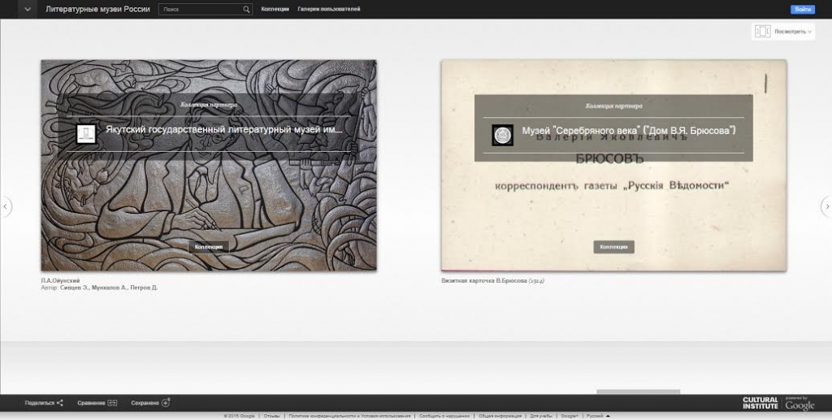Go to the previous slide with left arrow
This screenshot has width=832, height=420.
(6, 206)
